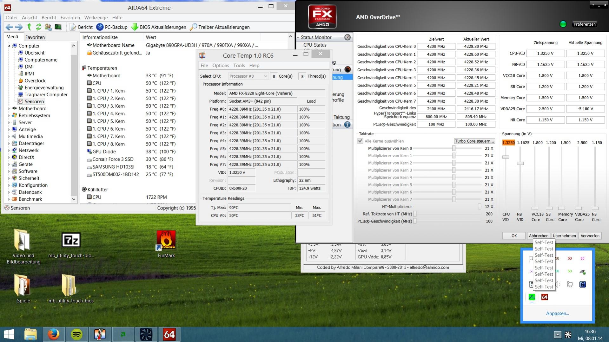Open Spotify from the taskbar
This screenshot has width=609, height=342.
77,334
